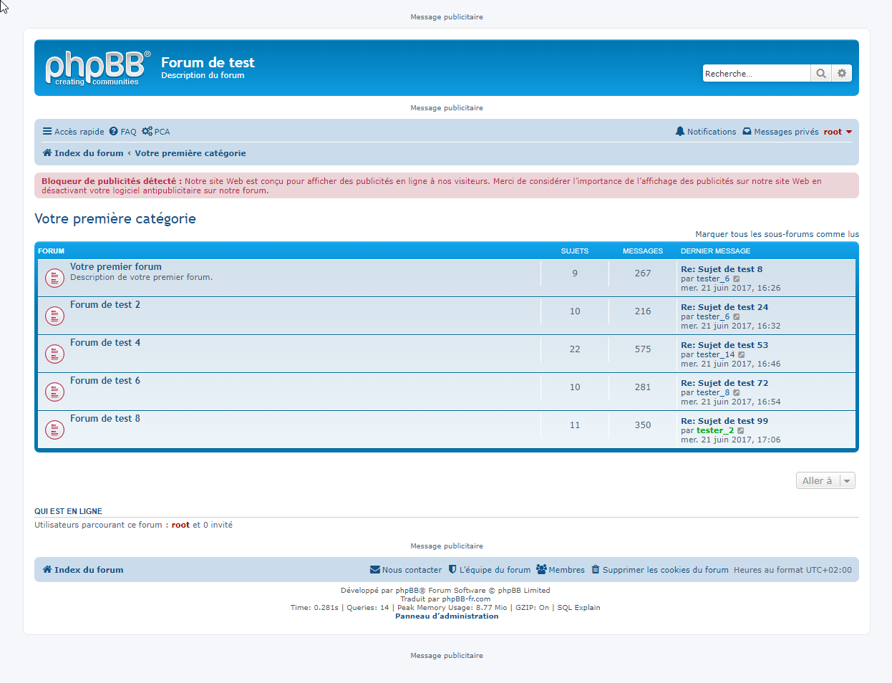This screenshot has width=892, height=683.
Task: View latest post icon beside tester_2
Action: point(741,431)
